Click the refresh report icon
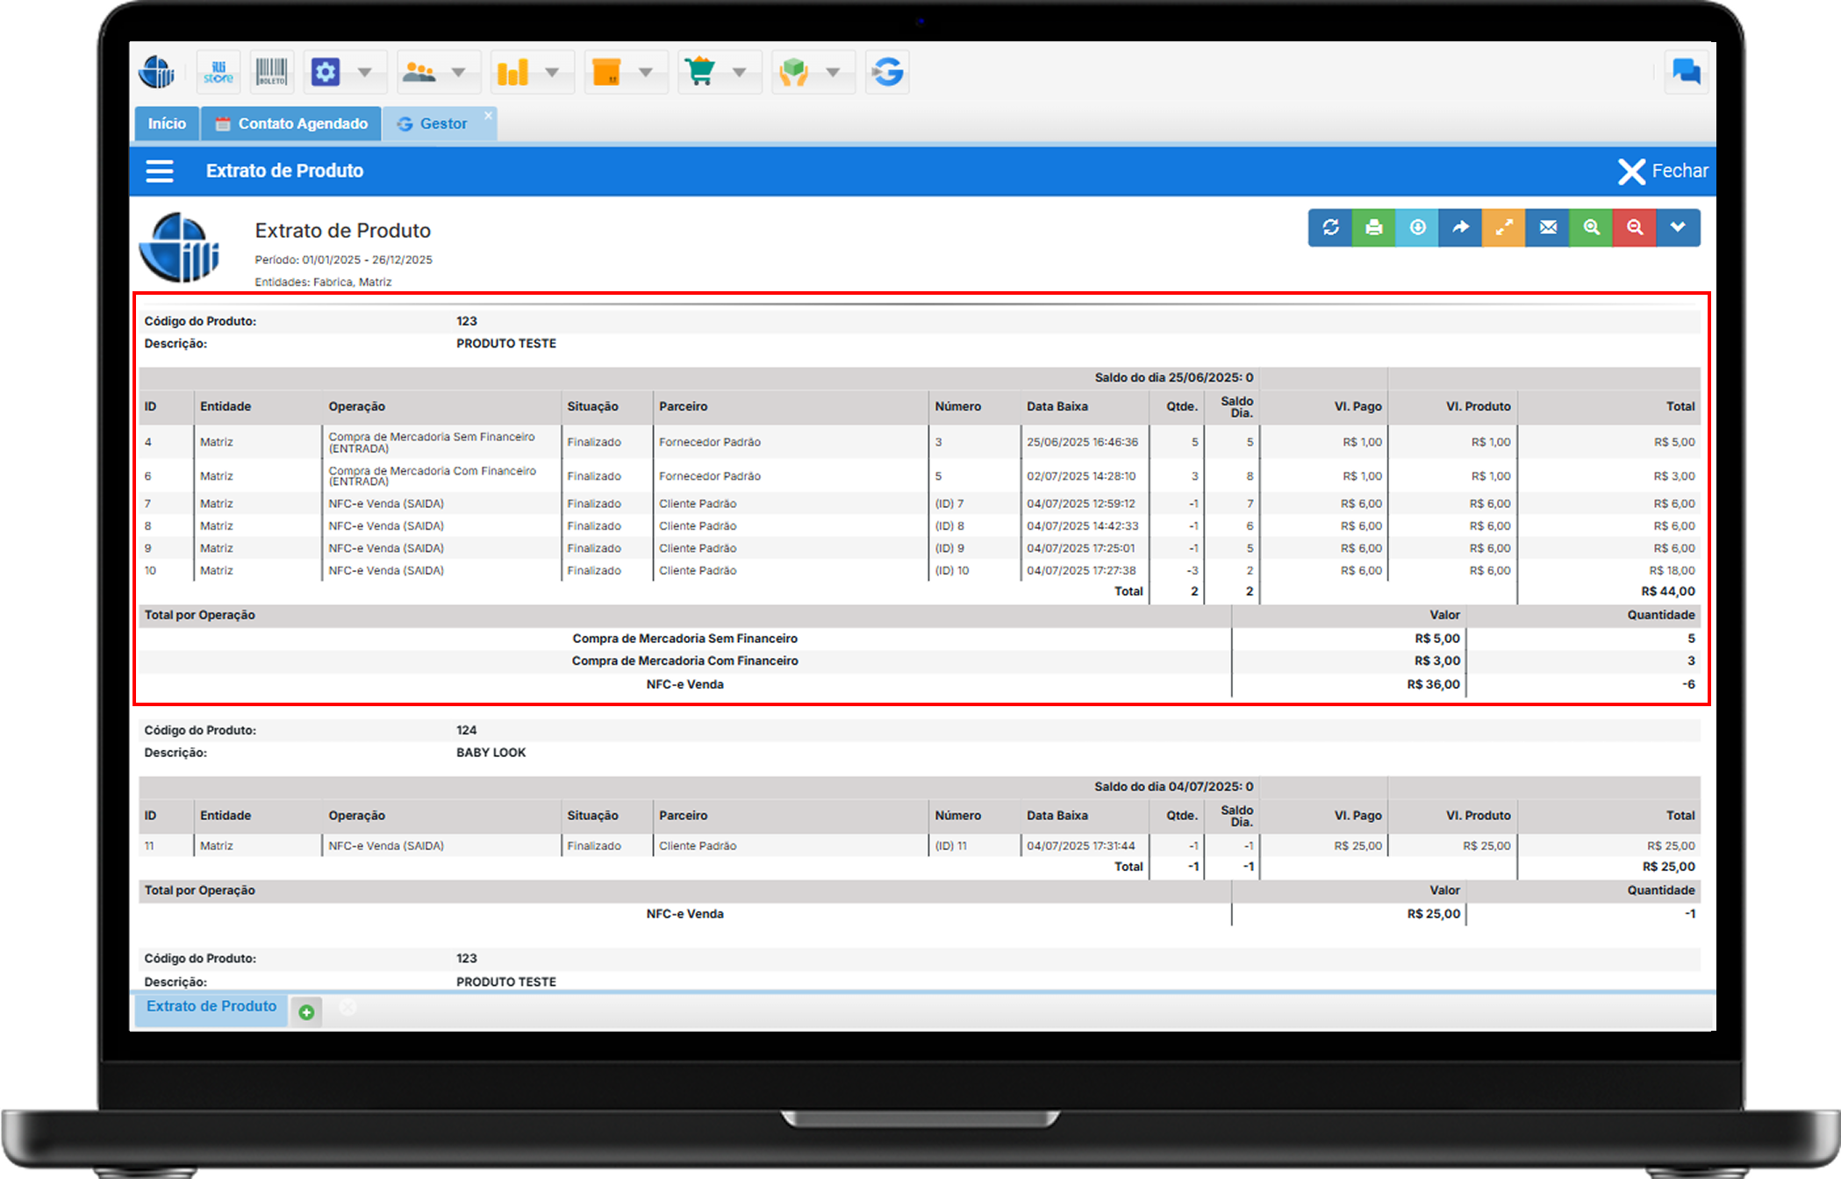 (x=1330, y=228)
